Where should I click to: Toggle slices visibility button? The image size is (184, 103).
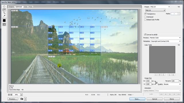(x=4, y=25)
